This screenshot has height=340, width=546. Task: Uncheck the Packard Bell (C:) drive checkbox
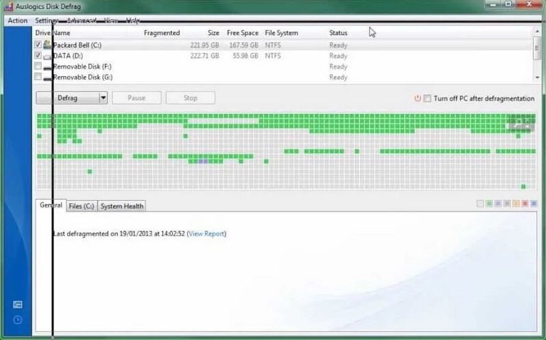pos(38,45)
